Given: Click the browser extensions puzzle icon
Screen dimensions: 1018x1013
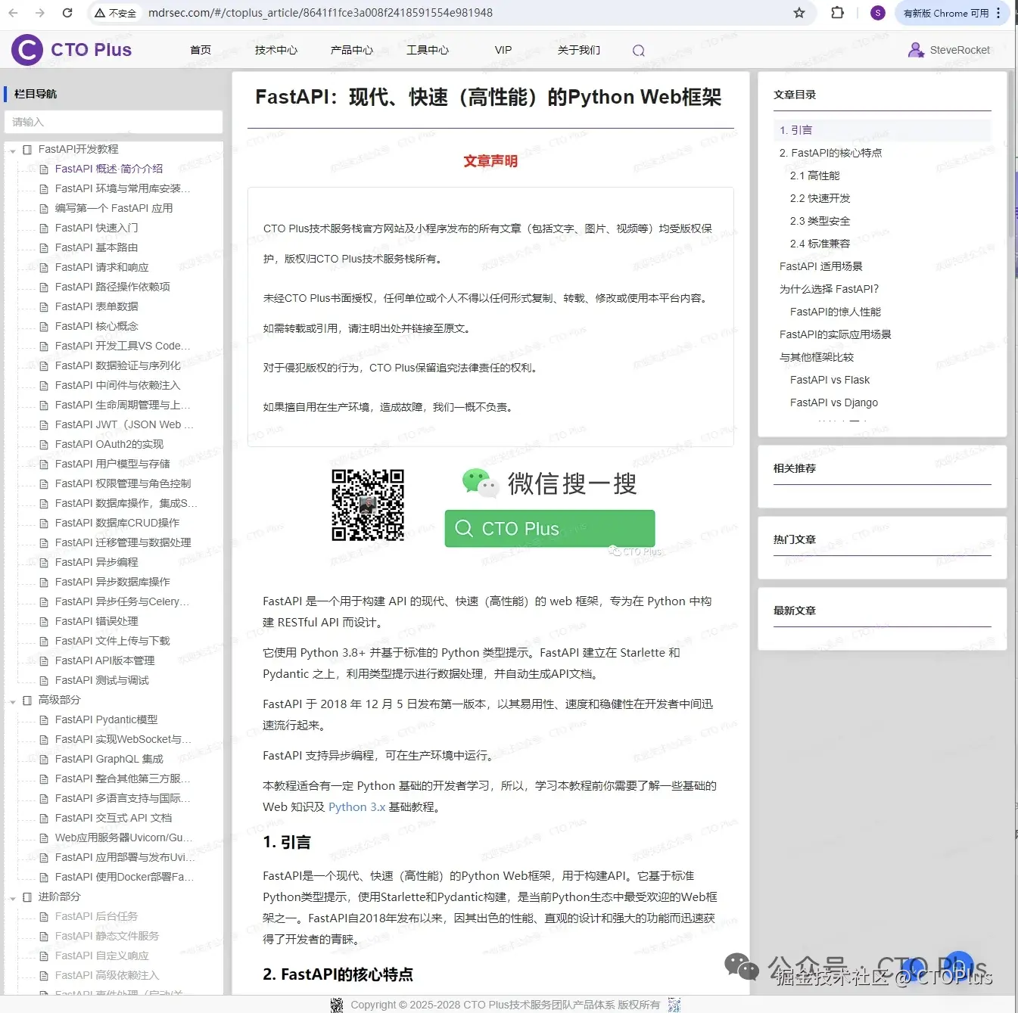Looking at the screenshot, I should point(837,12).
